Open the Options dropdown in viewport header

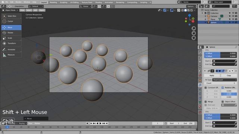[x=191, y=6]
